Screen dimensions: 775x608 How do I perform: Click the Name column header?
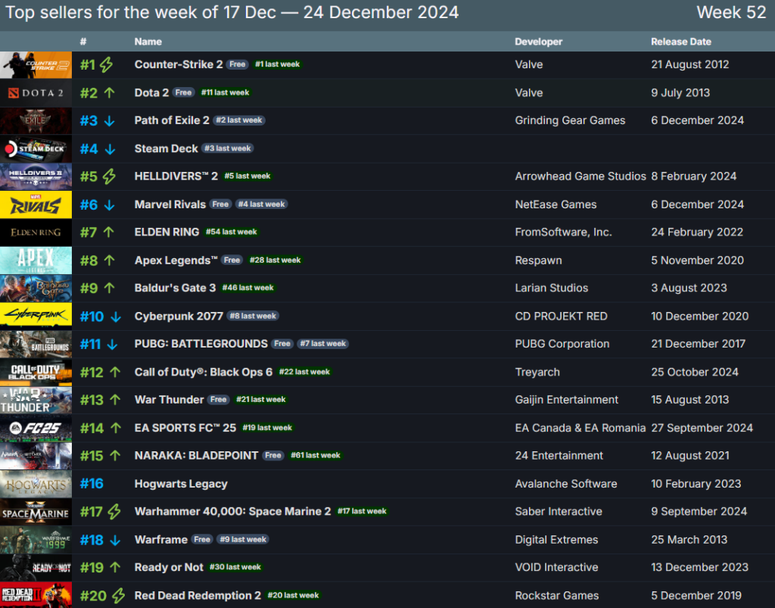(x=148, y=42)
